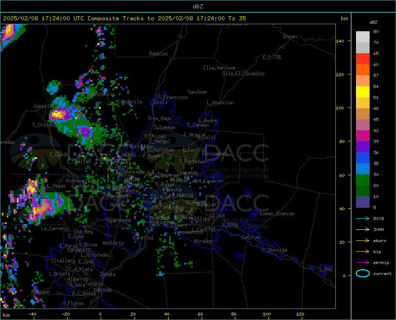
Task: Pick the bright green 20–30 dBZ swatch
Action: point(363,180)
